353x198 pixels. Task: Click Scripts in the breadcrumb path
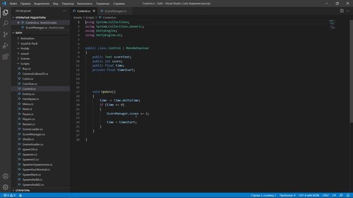[x=90, y=18]
